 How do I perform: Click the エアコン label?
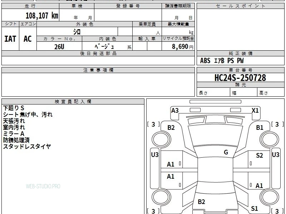click(x=28, y=24)
